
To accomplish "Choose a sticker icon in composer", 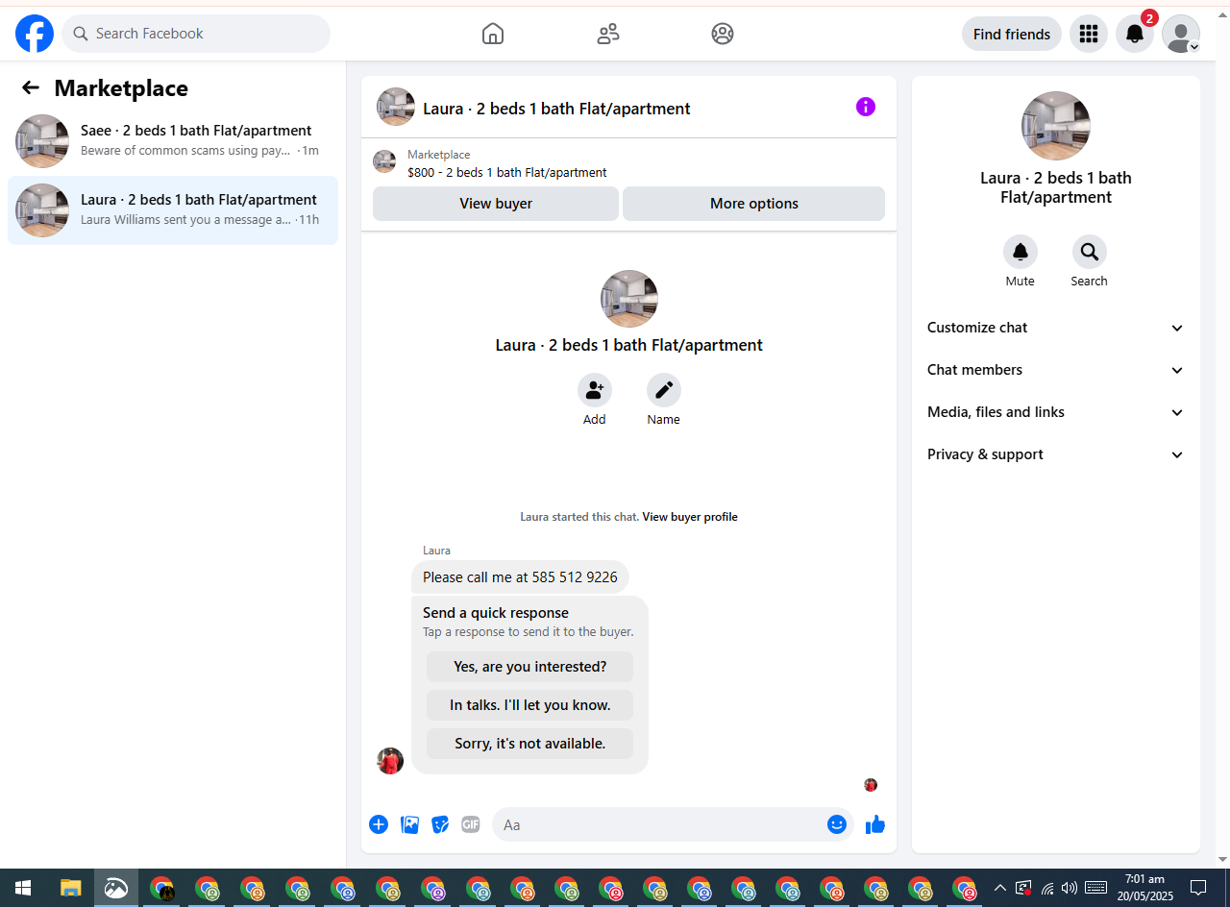I will [440, 824].
